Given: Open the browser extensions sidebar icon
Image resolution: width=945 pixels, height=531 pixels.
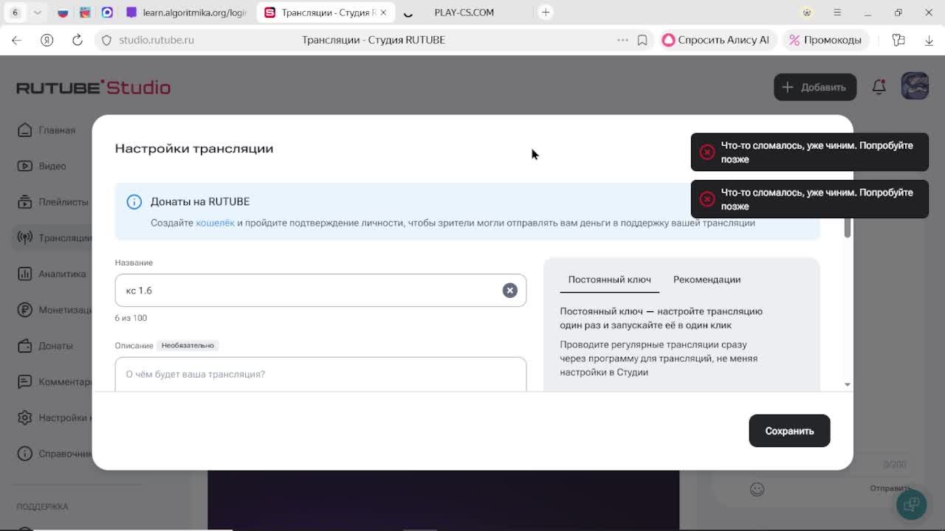Looking at the screenshot, I should click(x=898, y=40).
